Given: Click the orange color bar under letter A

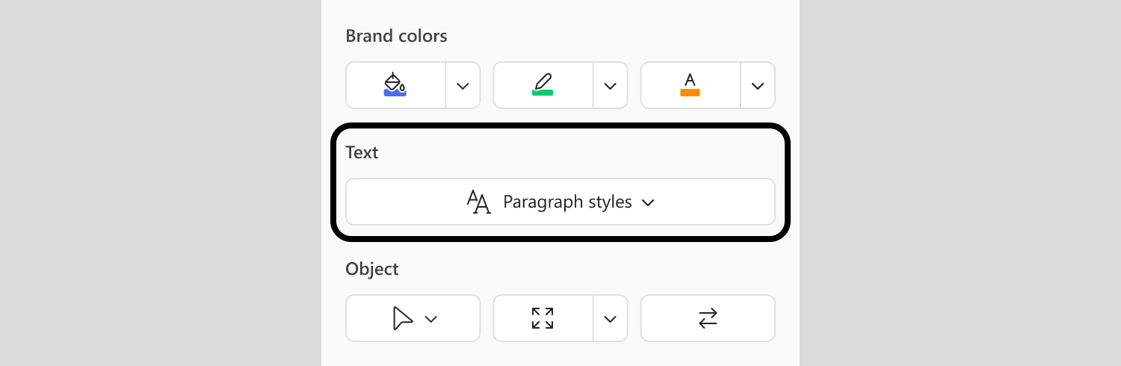Looking at the screenshot, I should (690, 93).
